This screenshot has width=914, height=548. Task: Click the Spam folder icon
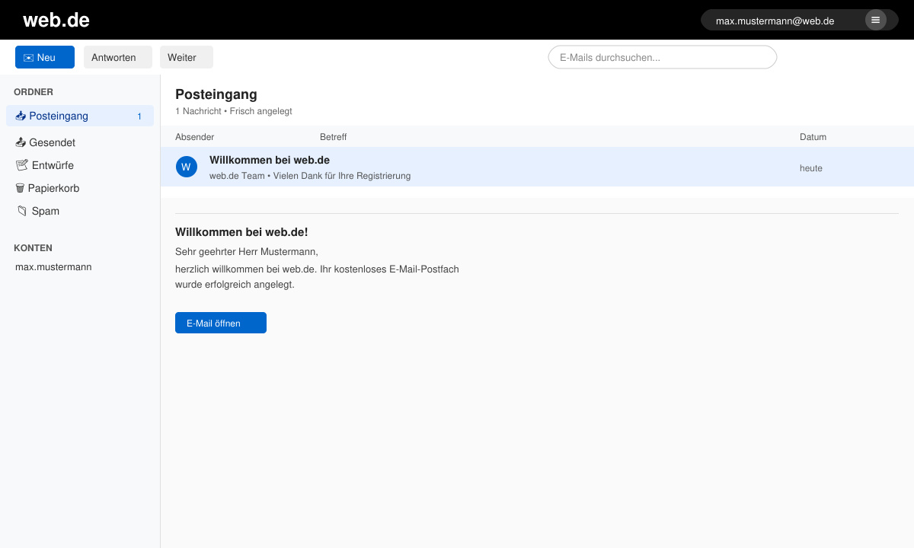click(x=22, y=211)
